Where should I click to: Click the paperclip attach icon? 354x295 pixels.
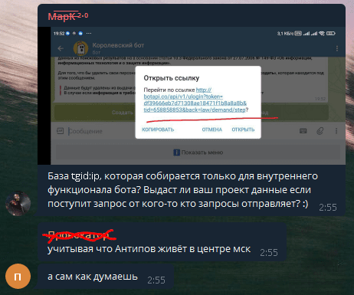click(320, 131)
